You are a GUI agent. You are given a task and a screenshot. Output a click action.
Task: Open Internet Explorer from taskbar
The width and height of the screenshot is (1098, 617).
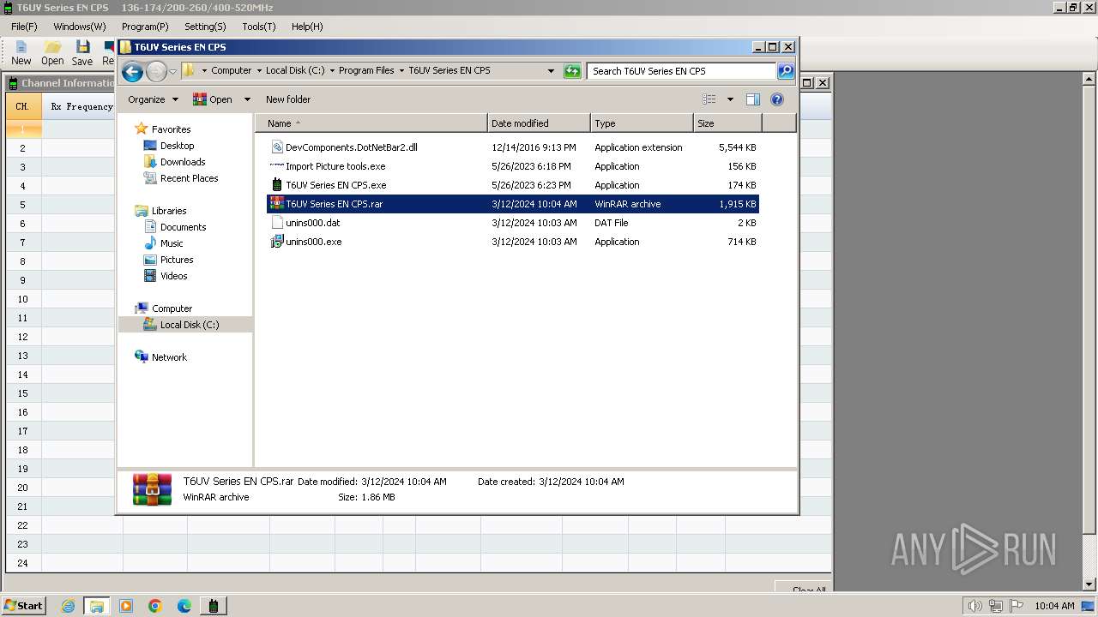coord(68,606)
